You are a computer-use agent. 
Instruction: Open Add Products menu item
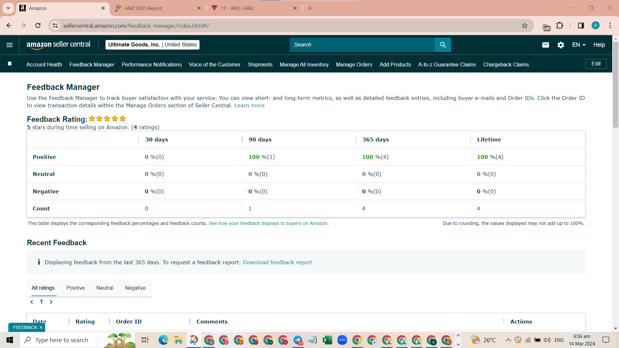tap(395, 64)
